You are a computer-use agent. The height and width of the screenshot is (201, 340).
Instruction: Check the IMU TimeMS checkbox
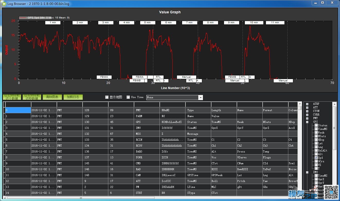coord(316,176)
